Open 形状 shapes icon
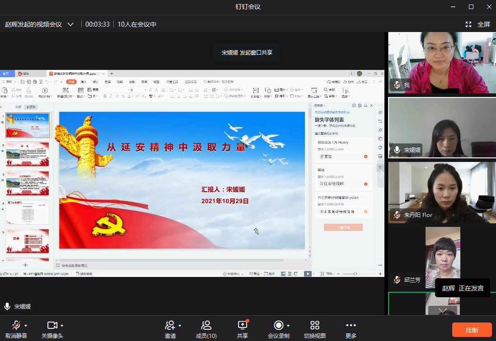496x341 pixels. point(267,90)
